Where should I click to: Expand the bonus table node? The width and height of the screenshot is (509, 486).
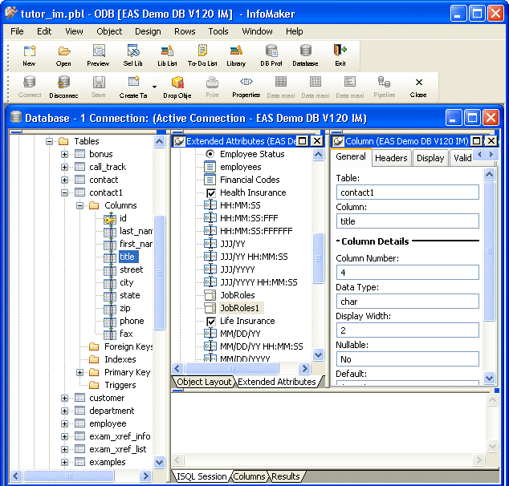pos(64,154)
